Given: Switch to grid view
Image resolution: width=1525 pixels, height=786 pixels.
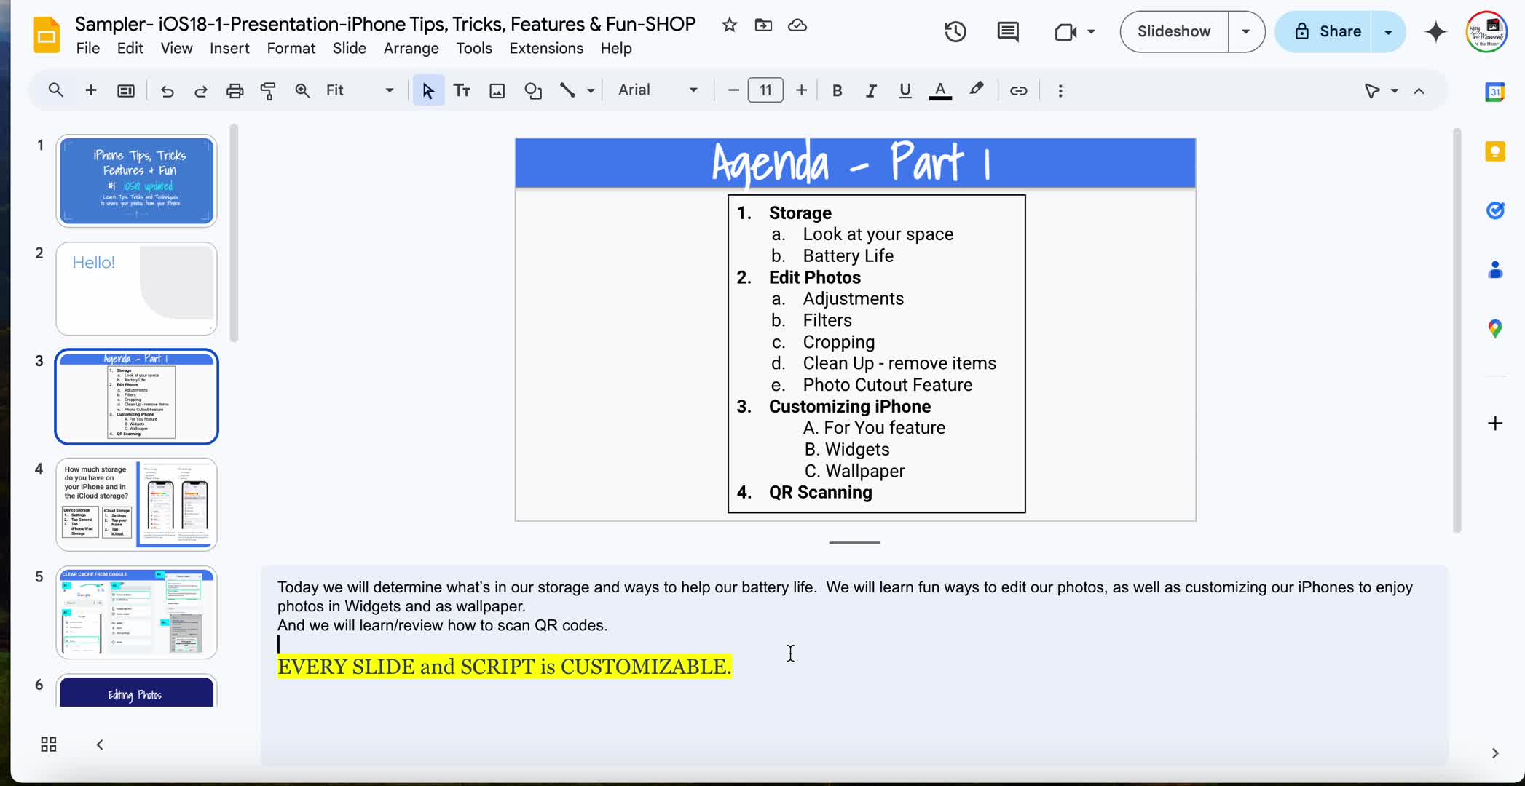Looking at the screenshot, I should click(49, 744).
